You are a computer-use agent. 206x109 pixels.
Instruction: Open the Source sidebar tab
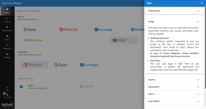7,20
